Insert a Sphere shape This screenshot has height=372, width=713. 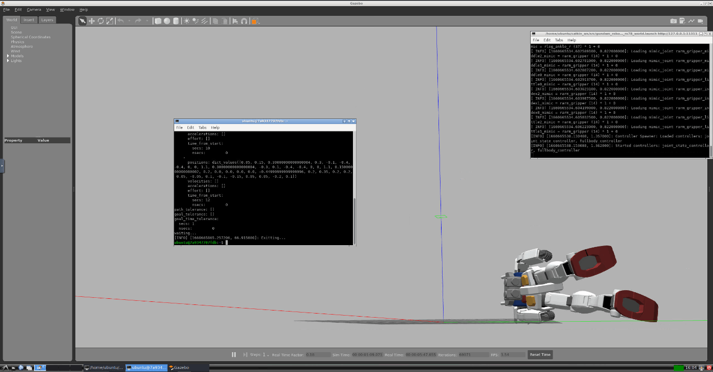click(x=167, y=21)
